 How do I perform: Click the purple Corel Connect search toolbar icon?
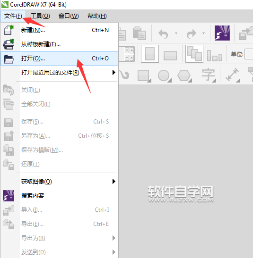pyautogui.click(x=222, y=33)
